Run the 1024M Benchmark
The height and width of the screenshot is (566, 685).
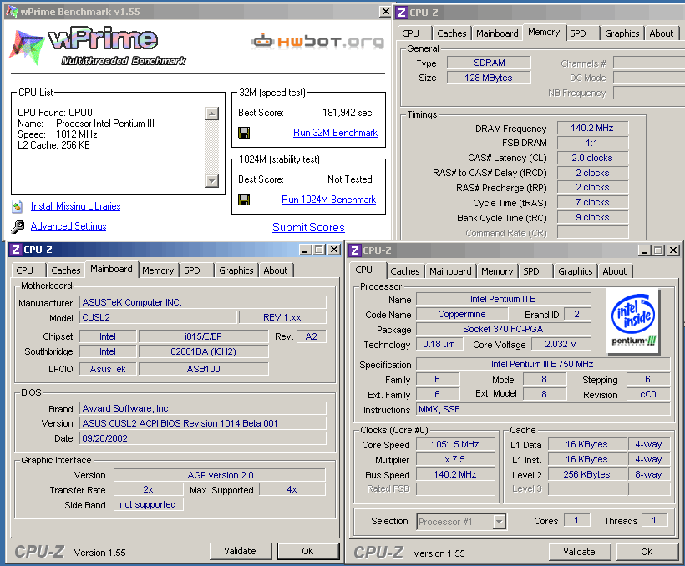(x=328, y=200)
